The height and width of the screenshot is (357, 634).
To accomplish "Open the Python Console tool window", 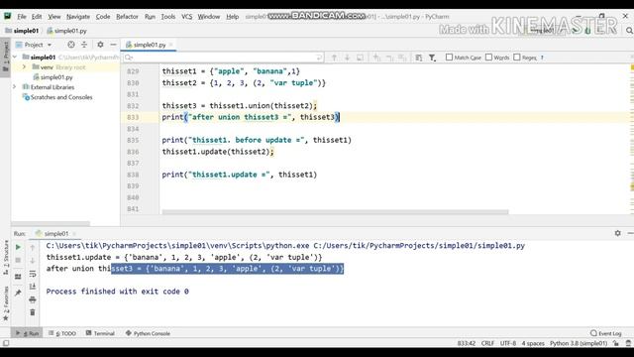I will pyautogui.click(x=148, y=333).
